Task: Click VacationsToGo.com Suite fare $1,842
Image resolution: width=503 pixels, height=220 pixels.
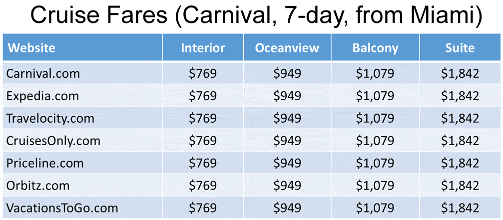Action: [x=460, y=208]
